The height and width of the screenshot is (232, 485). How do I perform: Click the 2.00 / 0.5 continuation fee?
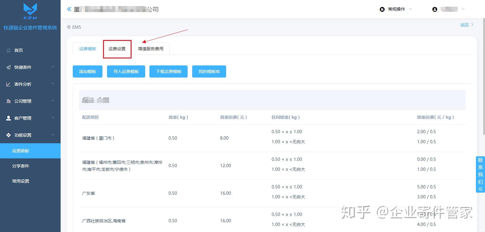[426, 132]
